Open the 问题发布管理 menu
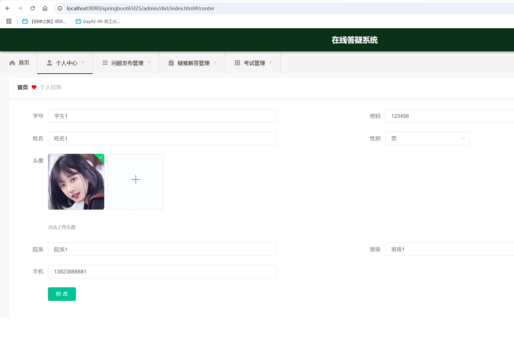The image size is (514, 354). tap(126, 63)
